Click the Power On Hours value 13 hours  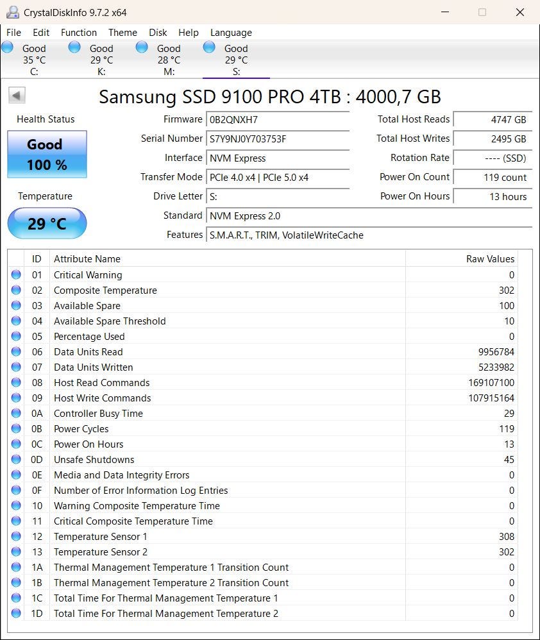tap(493, 196)
